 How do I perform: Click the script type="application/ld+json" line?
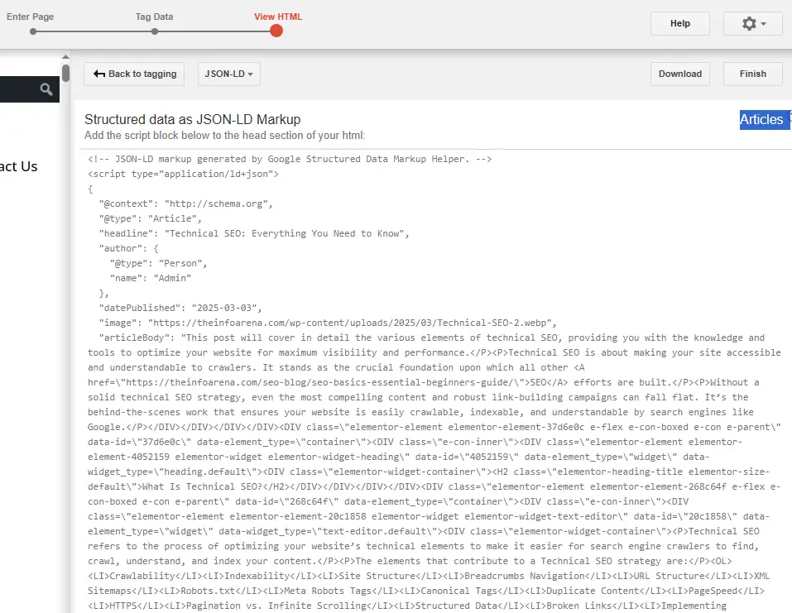point(183,174)
